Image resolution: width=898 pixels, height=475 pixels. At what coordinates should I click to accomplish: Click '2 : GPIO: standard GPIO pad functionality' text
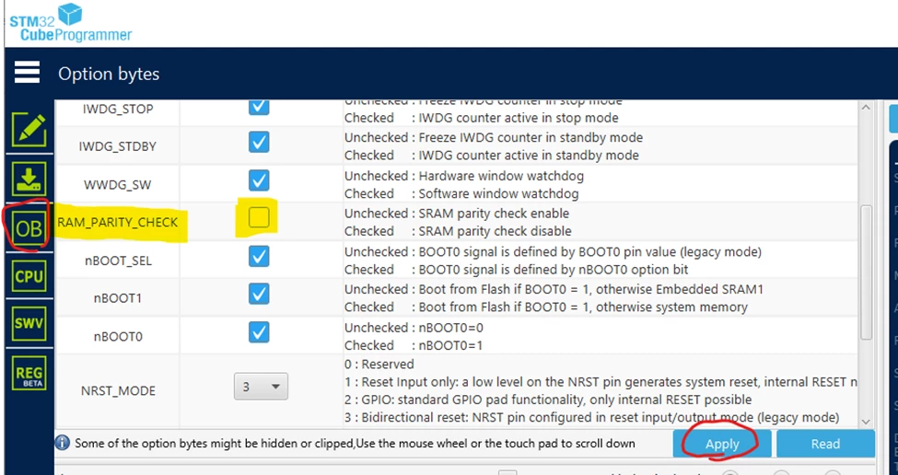548,400
